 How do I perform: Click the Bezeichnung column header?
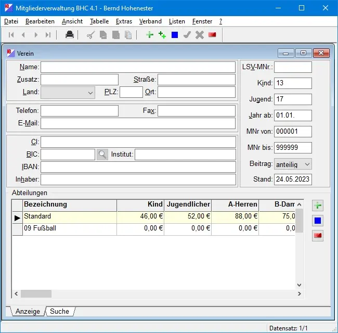tap(69, 205)
